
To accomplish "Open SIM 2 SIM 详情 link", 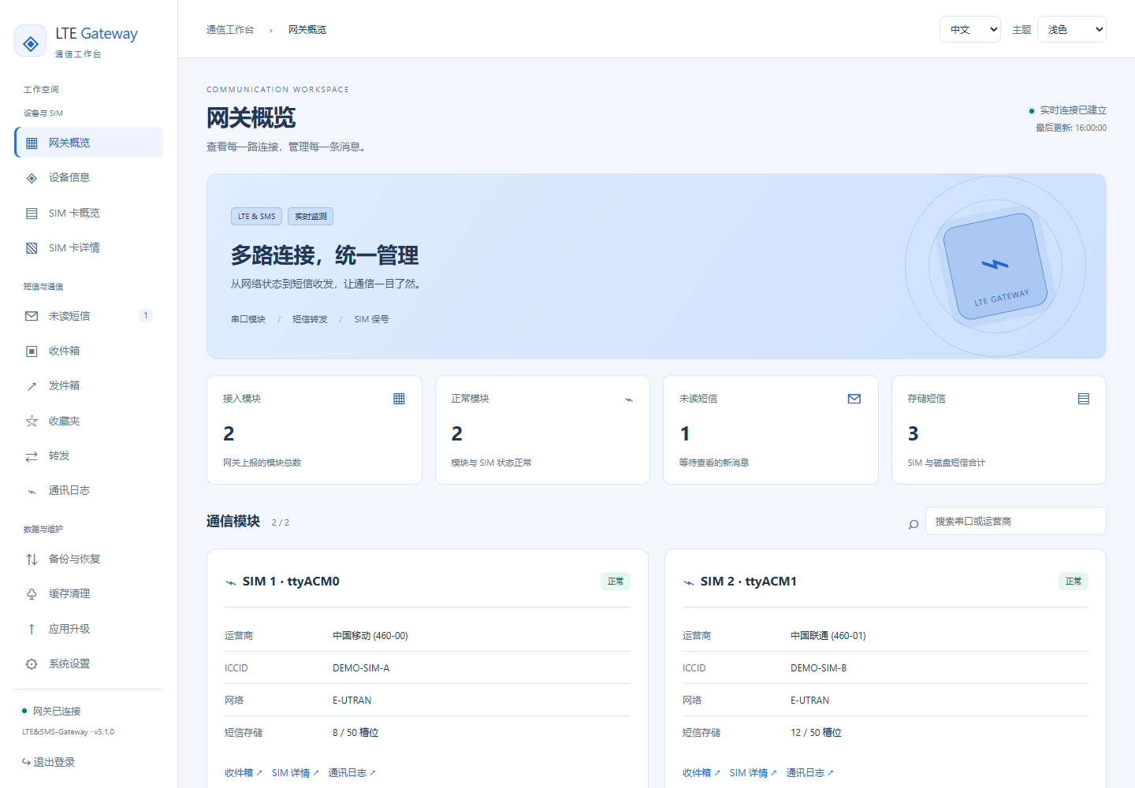I will pyautogui.click(x=754, y=773).
